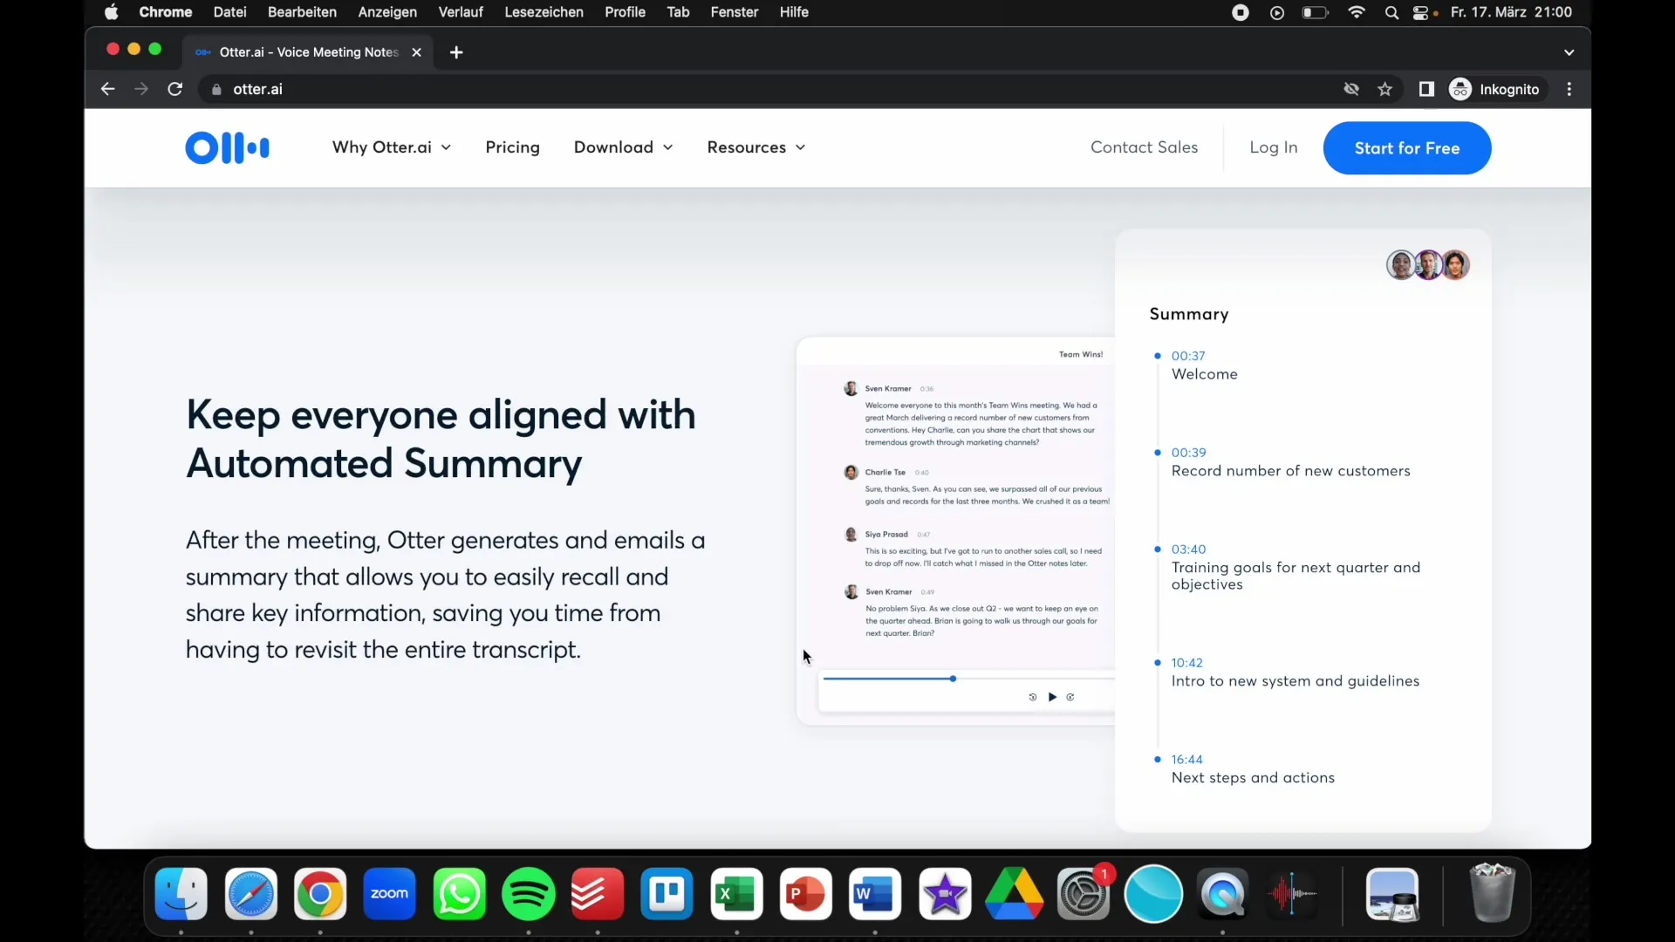
Task: Click the Log In link
Action: click(x=1273, y=147)
